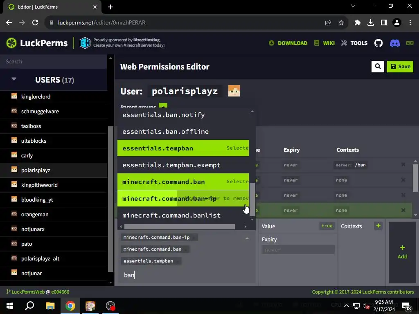Open File Explorer from the taskbar
The width and height of the screenshot is (419, 314).
[x=50, y=306]
